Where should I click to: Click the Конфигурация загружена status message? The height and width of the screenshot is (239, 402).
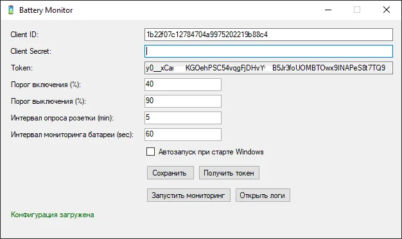52,215
